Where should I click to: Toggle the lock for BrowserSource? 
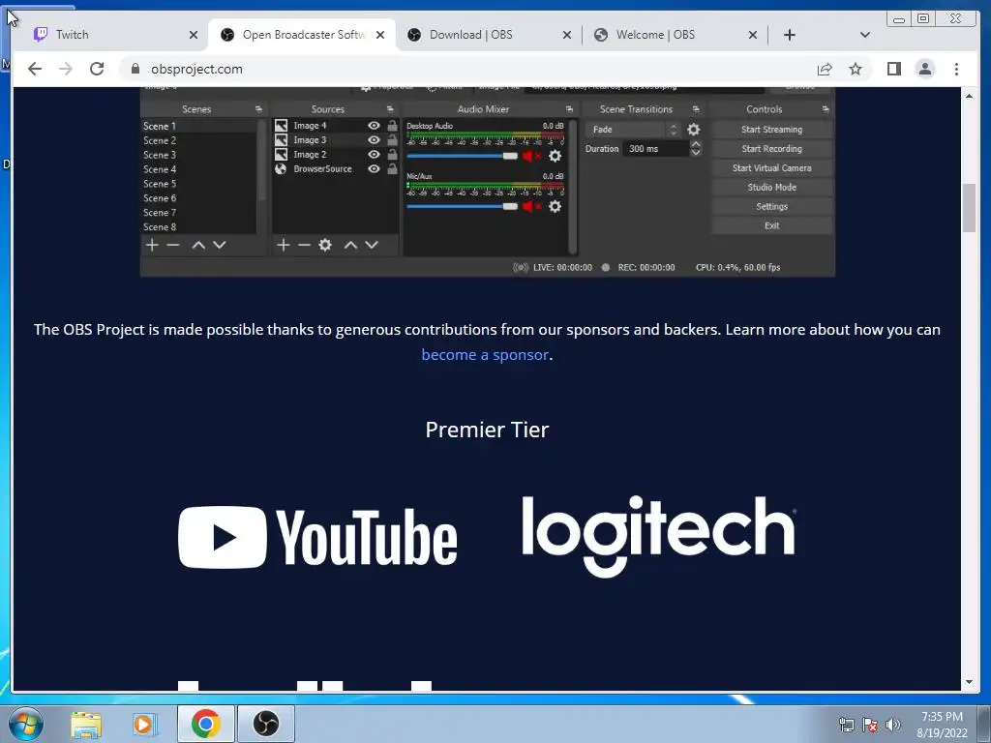[x=392, y=168]
